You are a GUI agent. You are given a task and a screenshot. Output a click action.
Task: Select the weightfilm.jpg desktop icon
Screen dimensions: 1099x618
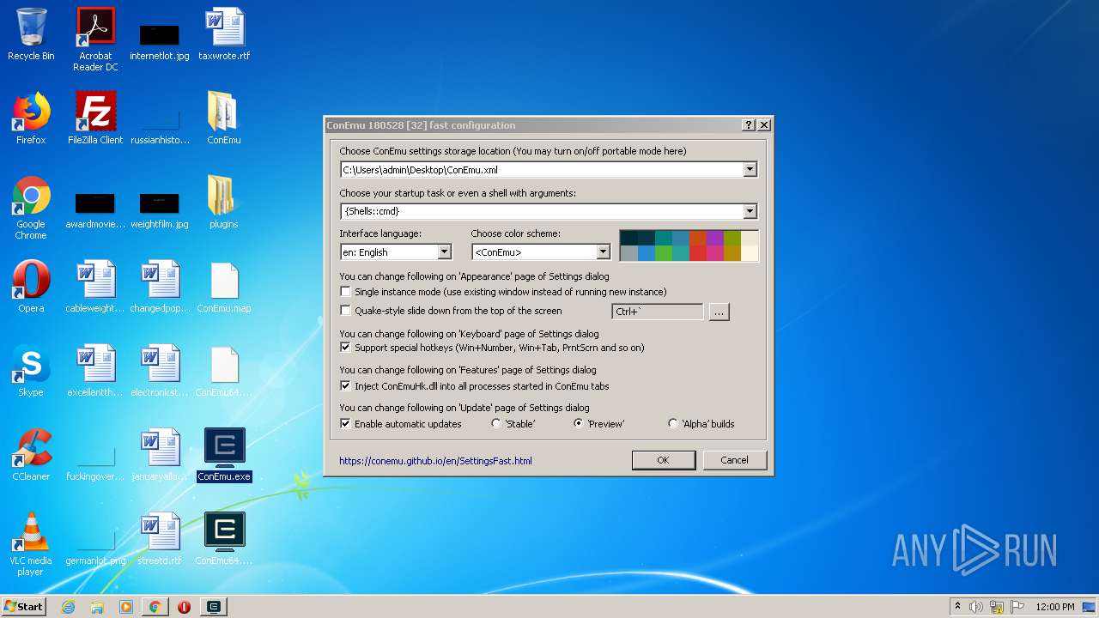tap(160, 211)
